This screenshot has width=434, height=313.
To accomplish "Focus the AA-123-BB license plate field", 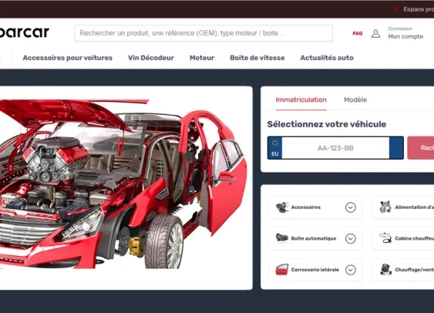I will click(335, 148).
